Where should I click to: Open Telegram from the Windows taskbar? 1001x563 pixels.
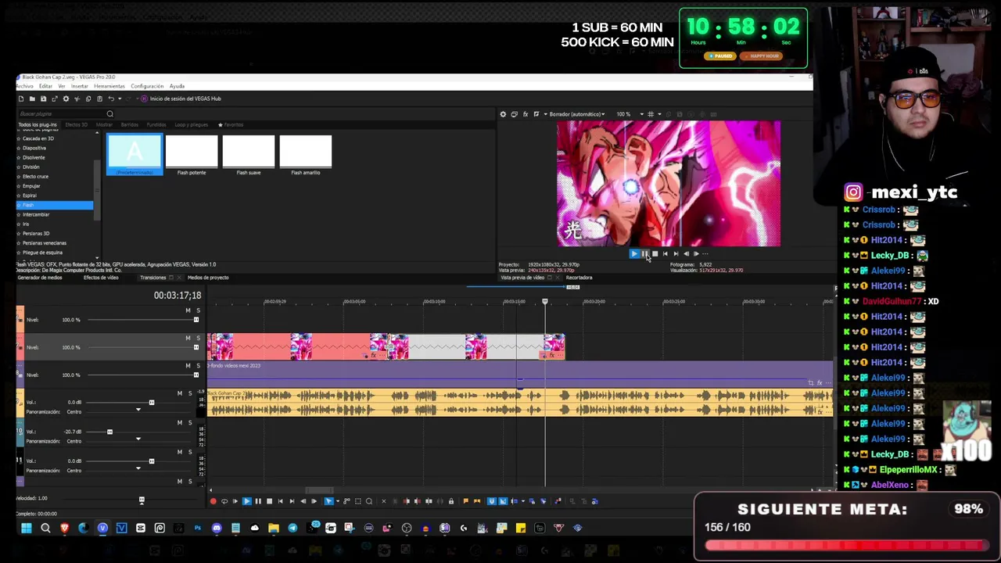click(x=292, y=528)
